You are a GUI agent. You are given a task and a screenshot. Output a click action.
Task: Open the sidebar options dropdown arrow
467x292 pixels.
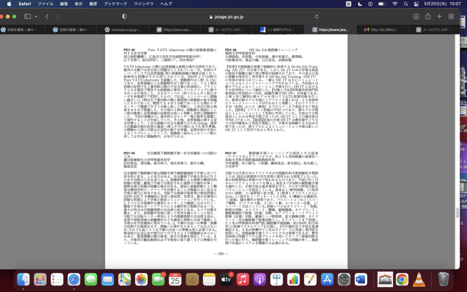(36, 16)
